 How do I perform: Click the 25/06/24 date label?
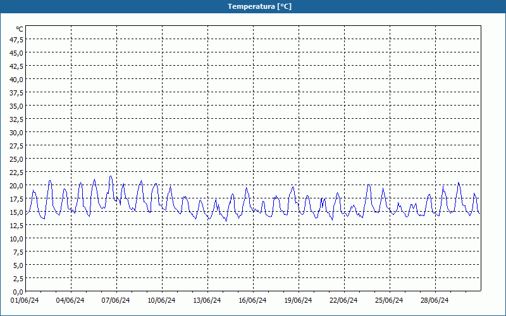389,300
